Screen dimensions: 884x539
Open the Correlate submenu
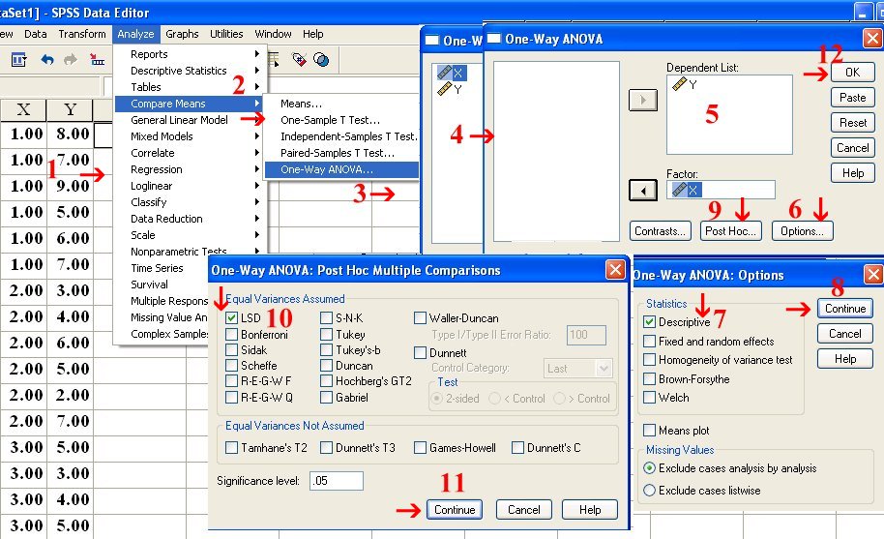[x=191, y=153]
